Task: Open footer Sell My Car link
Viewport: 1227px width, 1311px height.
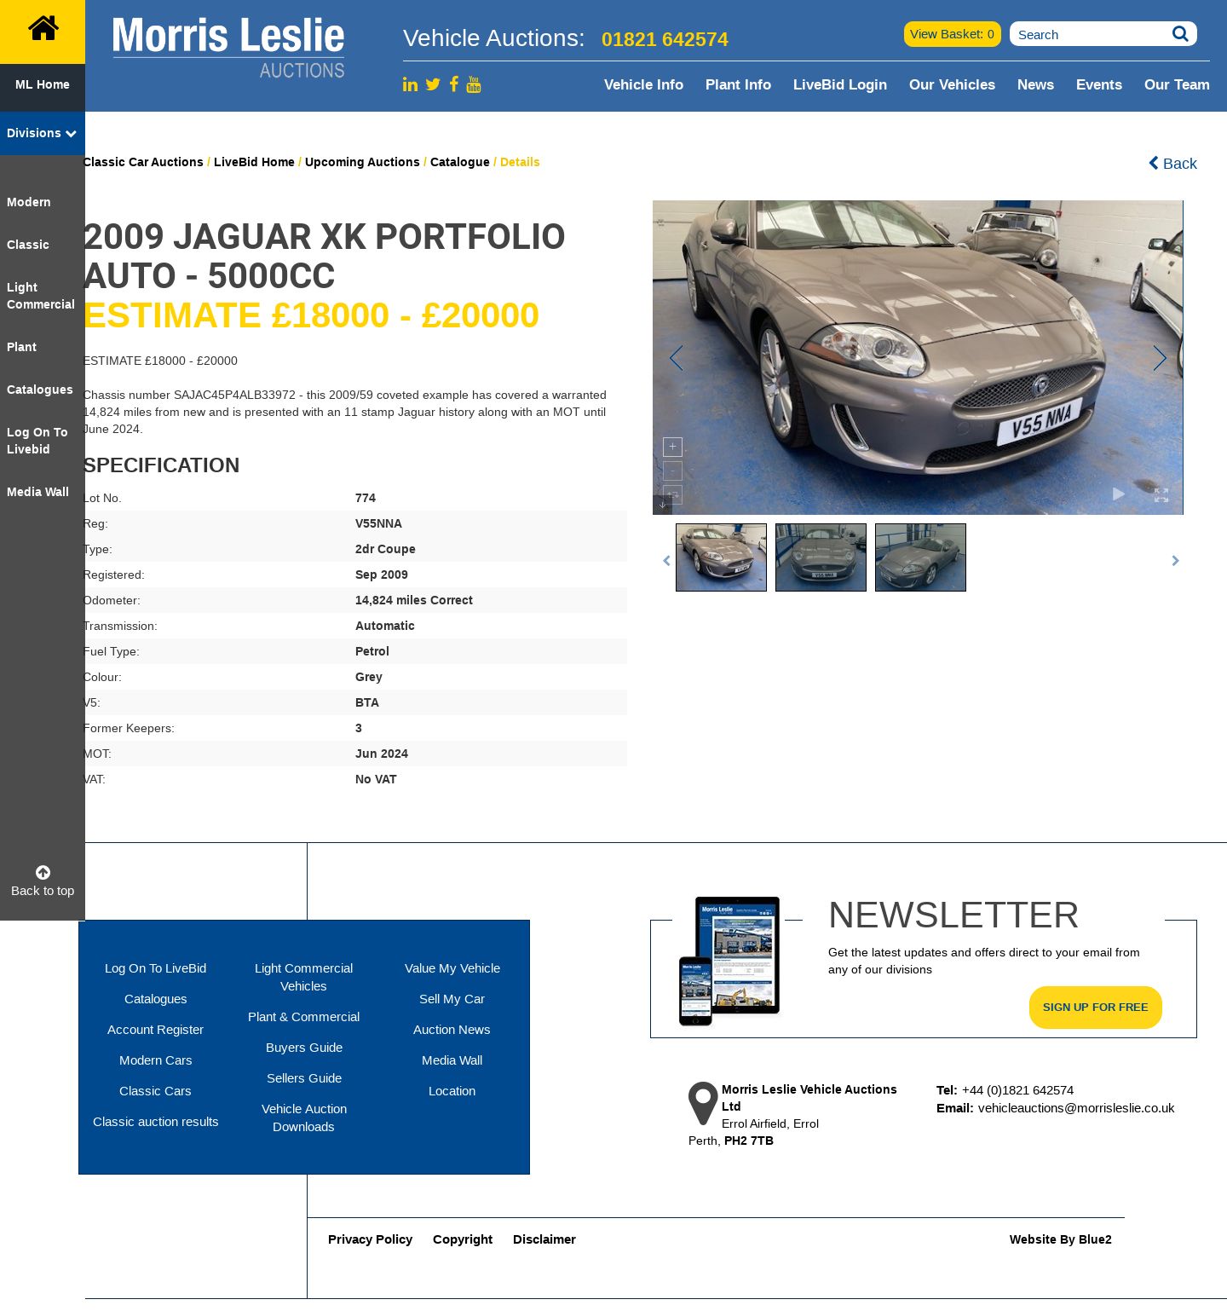Action: (x=452, y=999)
